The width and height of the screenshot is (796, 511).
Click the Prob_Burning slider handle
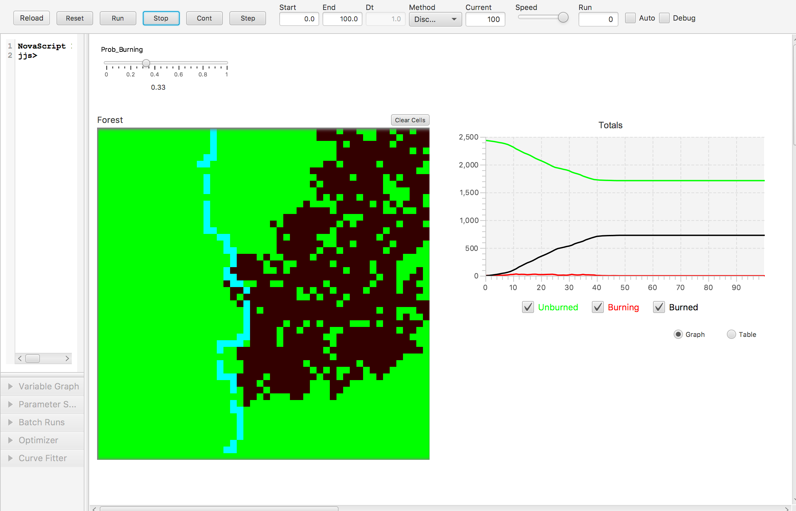coord(146,63)
